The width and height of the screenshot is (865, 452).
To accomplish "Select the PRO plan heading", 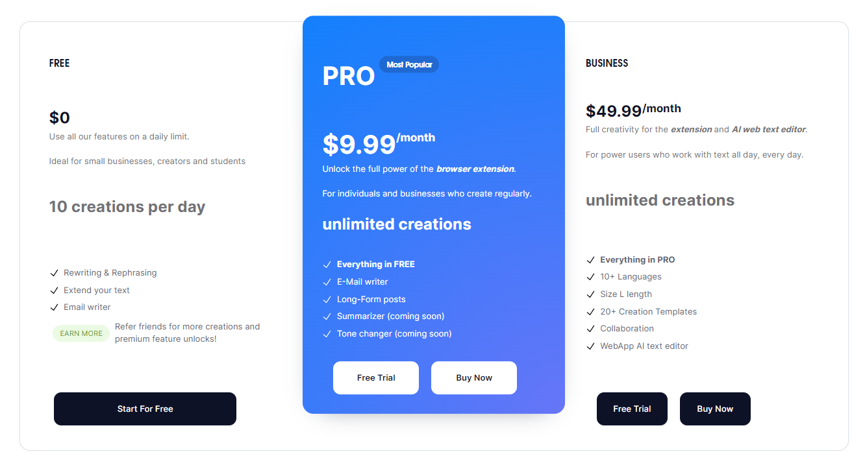I will (x=349, y=77).
